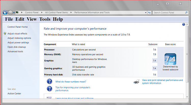
Task: Click Memory (RAM) subscore 7.9
Action: (x=155, y=54)
